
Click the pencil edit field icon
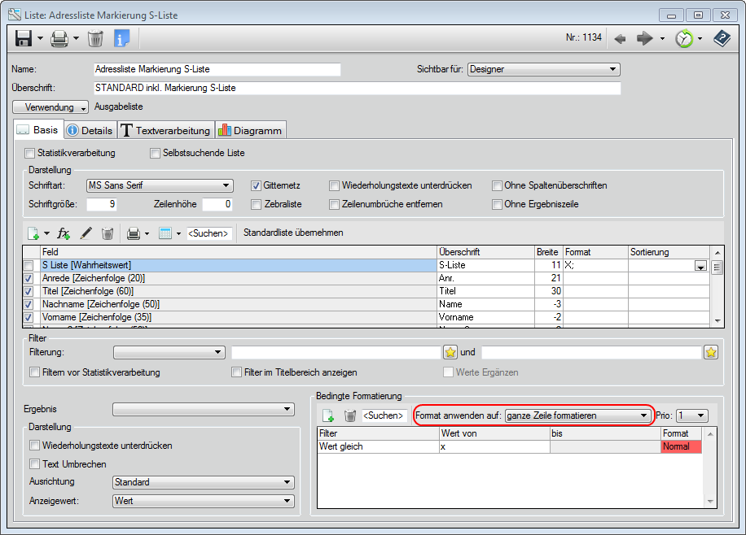point(86,233)
